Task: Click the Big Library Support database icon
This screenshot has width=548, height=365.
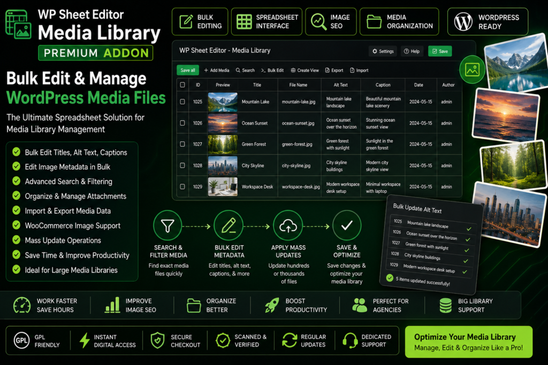Action: (446, 305)
